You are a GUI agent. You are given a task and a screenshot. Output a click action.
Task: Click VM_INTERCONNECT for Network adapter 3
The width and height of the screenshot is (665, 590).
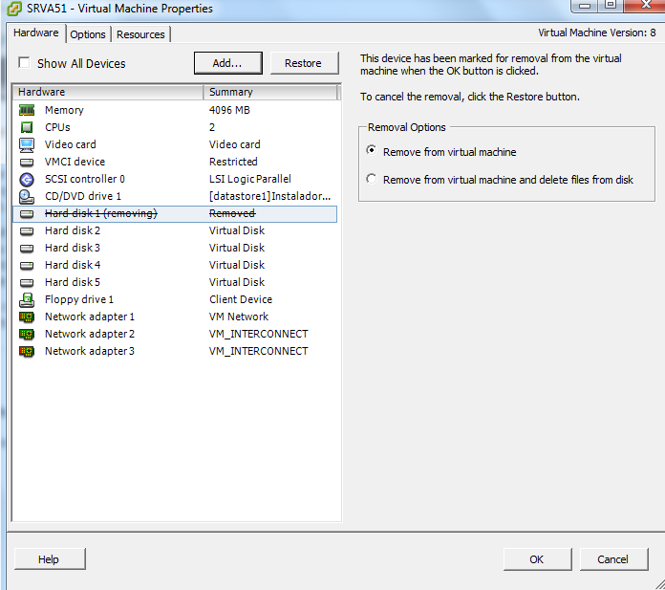tap(259, 352)
